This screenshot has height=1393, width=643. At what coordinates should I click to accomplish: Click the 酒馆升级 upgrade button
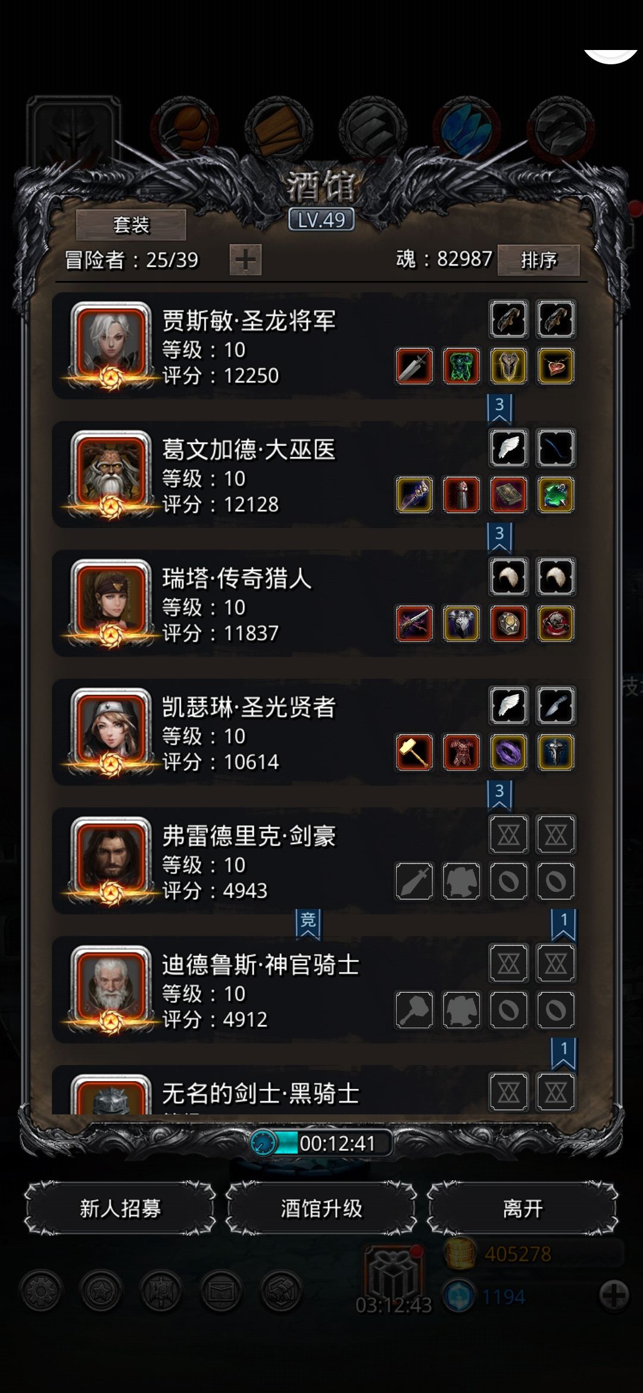click(321, 1208)
